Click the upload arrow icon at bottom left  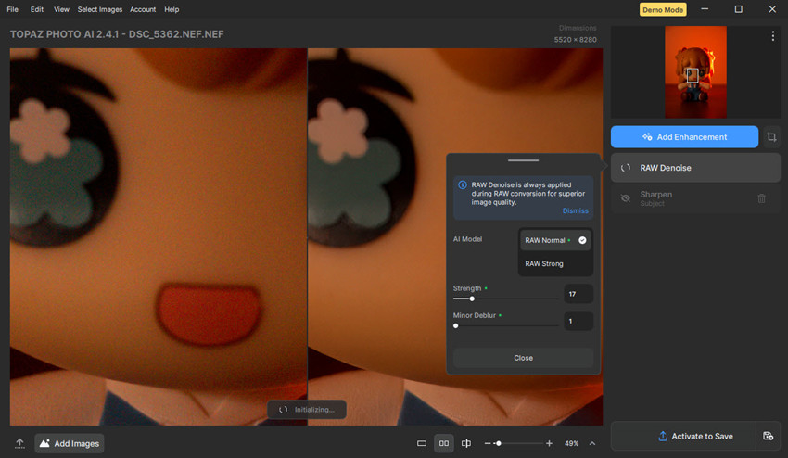click(19, 443)
